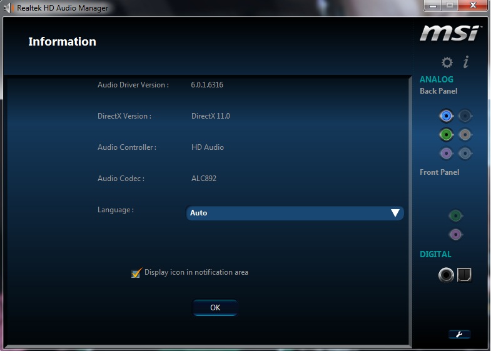
Task: Click the gray jack beside the purple back jack
Action: pyautogui.click(x=465, y=154)
